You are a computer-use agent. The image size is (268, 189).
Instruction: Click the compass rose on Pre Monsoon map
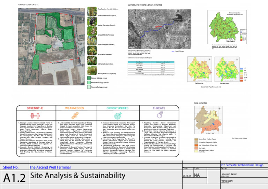pyautogui.click(x=209, y=59)
